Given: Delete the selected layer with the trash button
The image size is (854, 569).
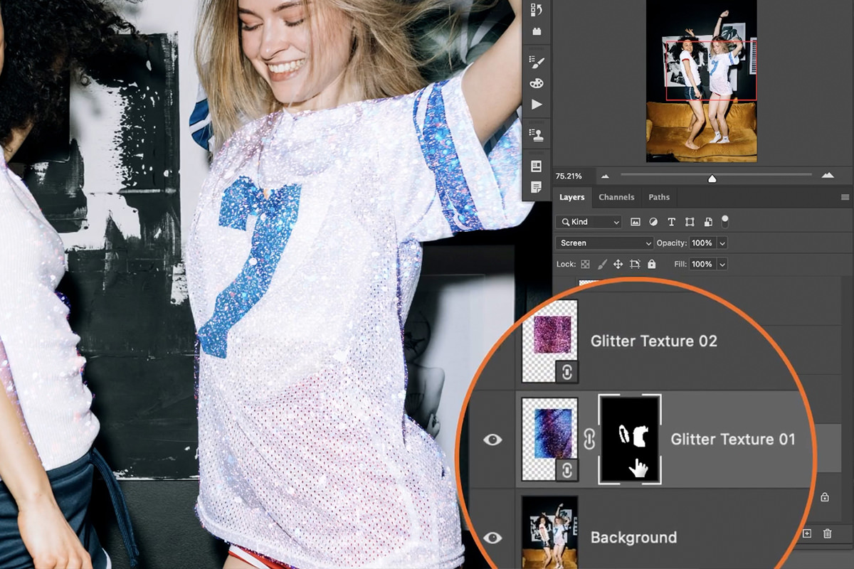Looking at the screenshot, I should click(x=827, y=533).
